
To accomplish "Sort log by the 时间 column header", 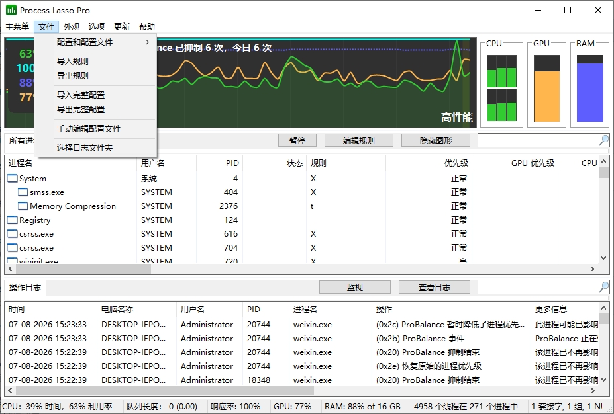I will point(51,310).
